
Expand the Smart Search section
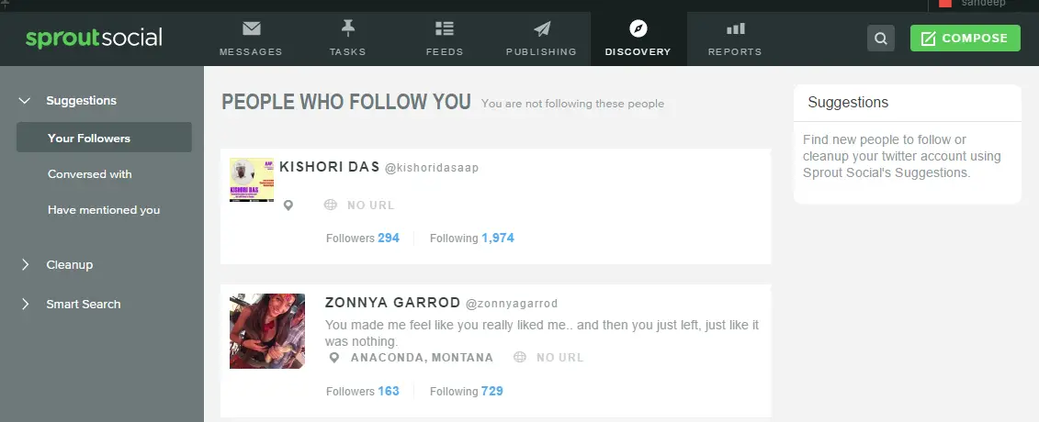tap(25, 305)
